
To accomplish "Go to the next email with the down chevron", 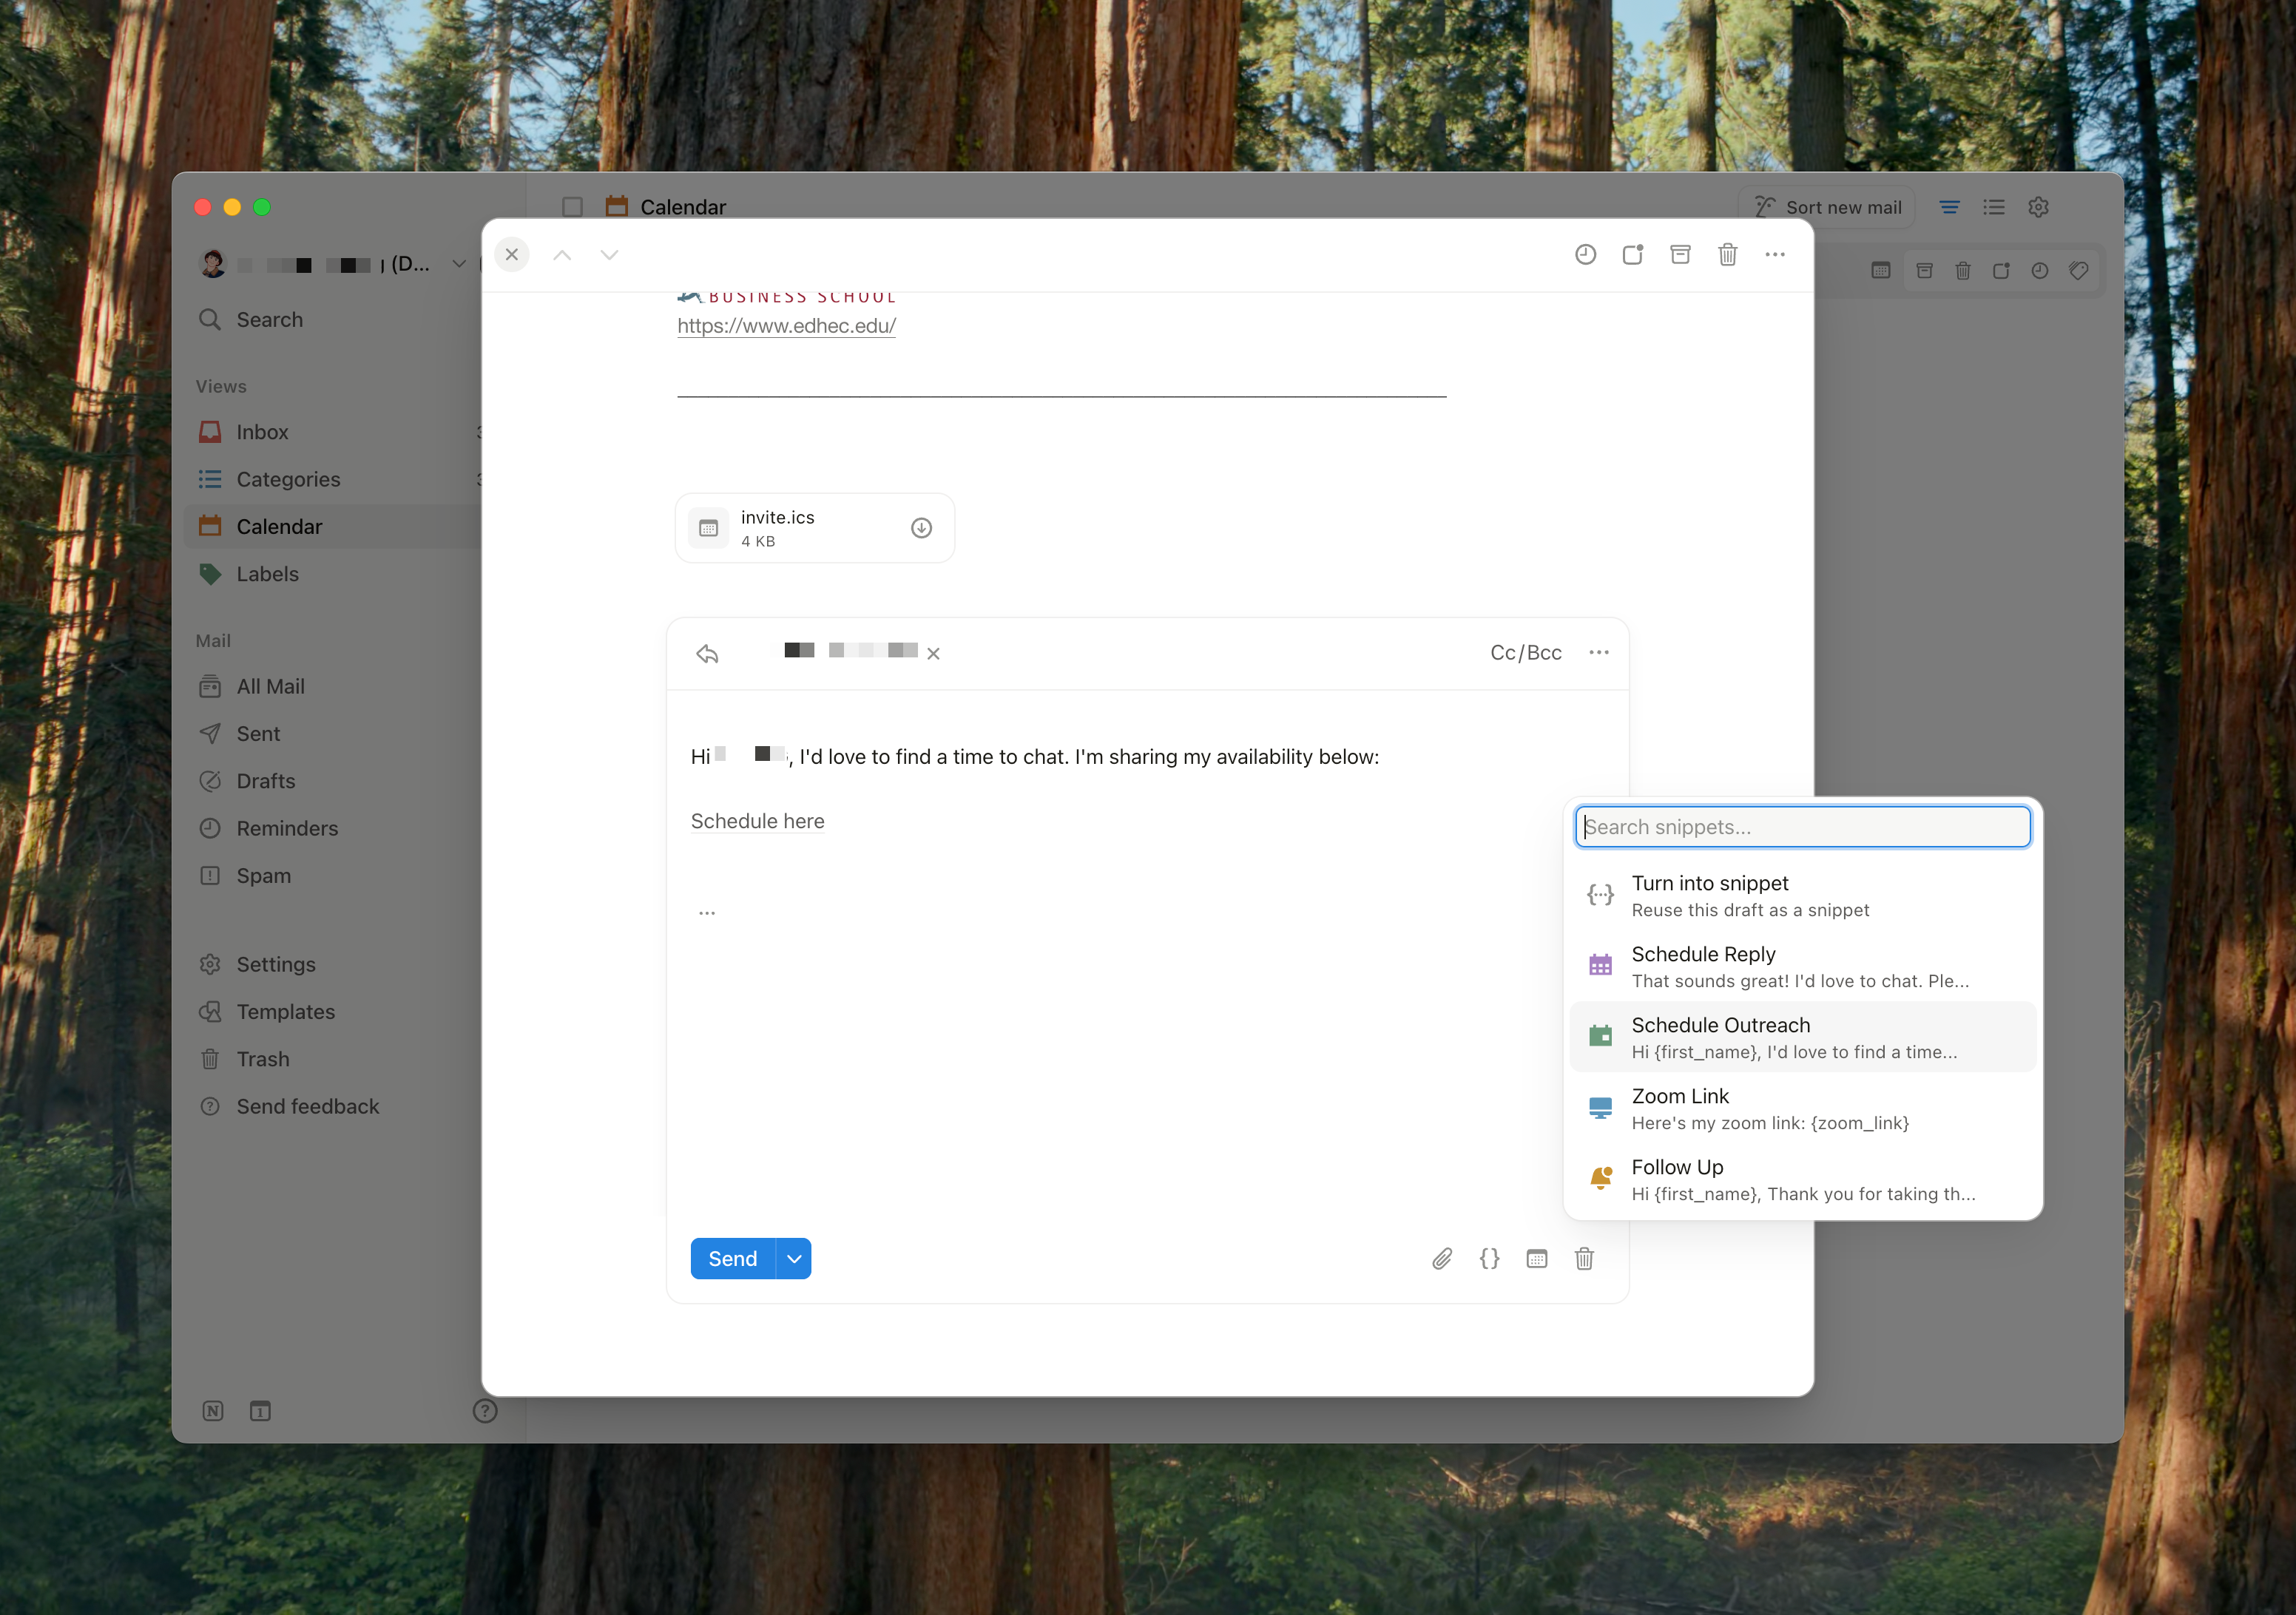I will (x=609, y=255).
